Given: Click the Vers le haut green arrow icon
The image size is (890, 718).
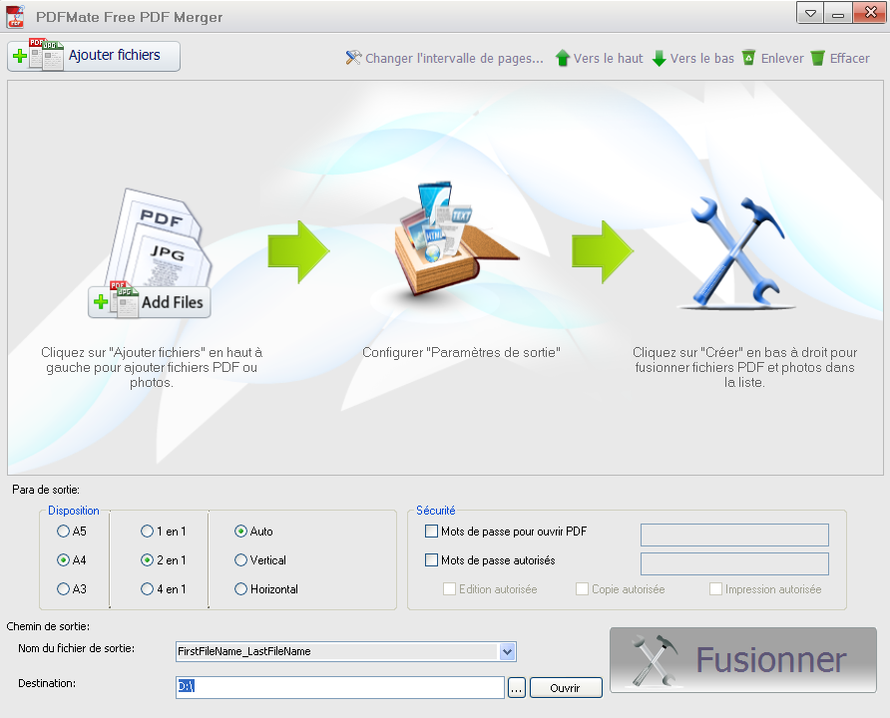Looking at the screenshot, I should [x=562, y=58].
